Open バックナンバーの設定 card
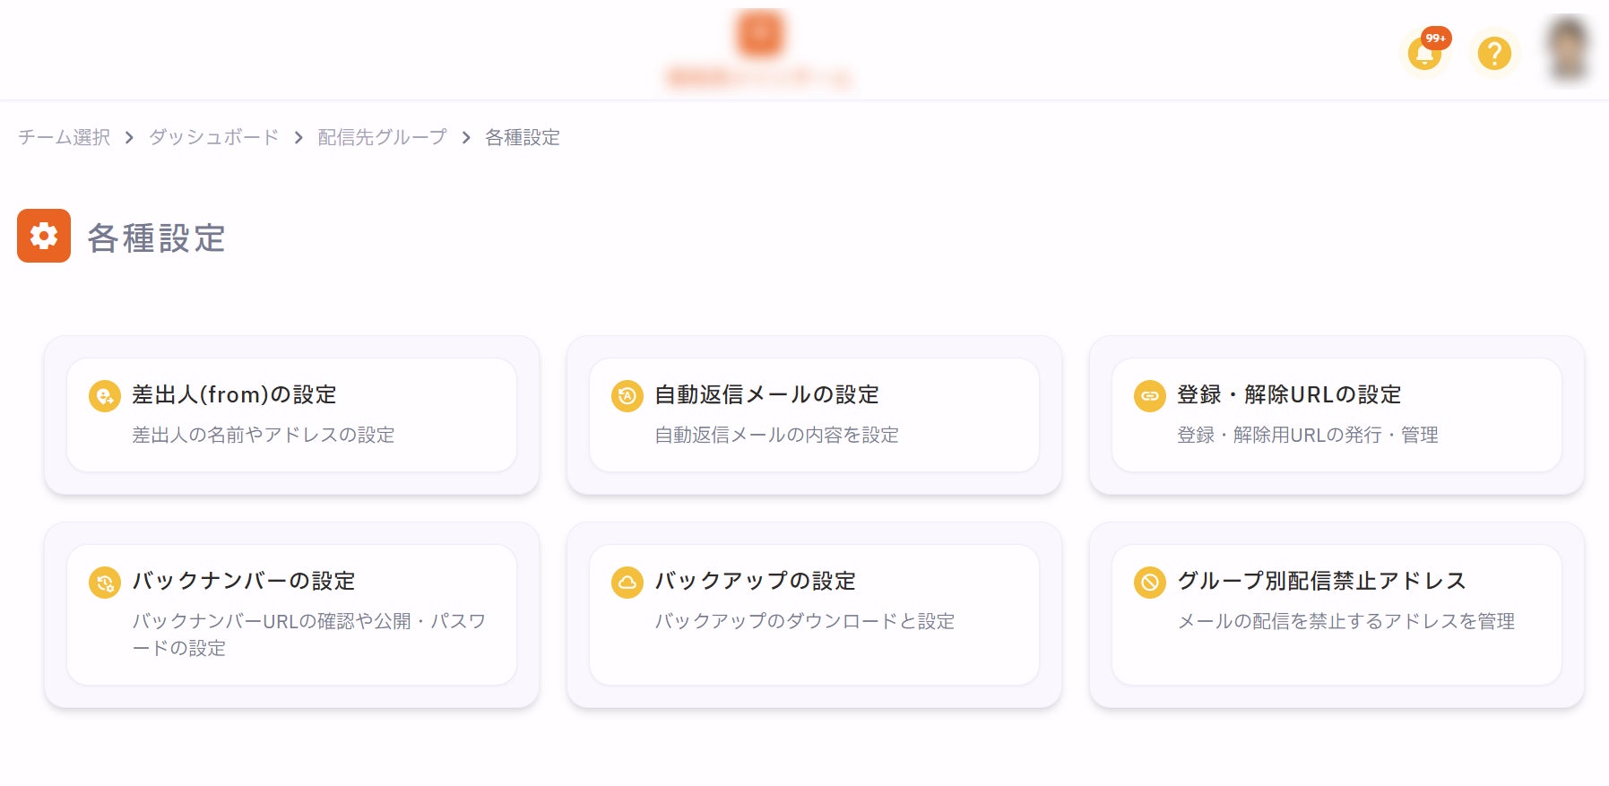This screenshot has height=786, width=1609. click(x=292, y=615)
